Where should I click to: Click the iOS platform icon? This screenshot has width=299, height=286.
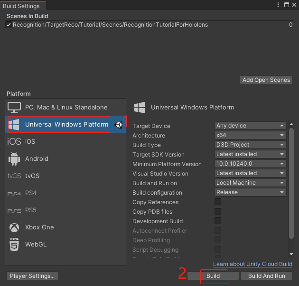click(x=14, y=141)
